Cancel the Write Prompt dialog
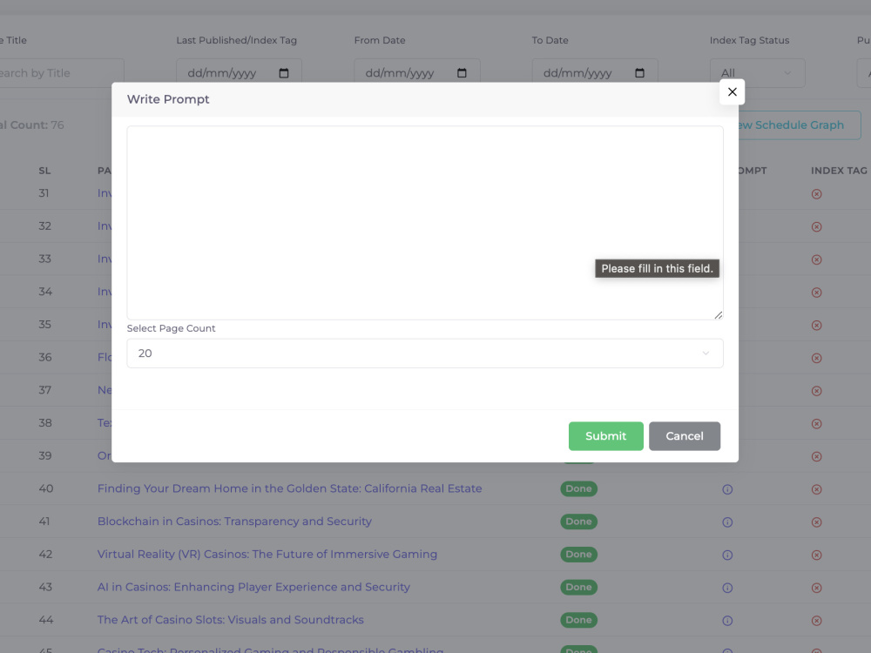Screen dimensions: 871x653 (685, 436)
